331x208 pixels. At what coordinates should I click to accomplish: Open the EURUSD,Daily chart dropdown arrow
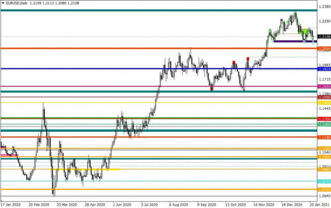pos(3,3)
